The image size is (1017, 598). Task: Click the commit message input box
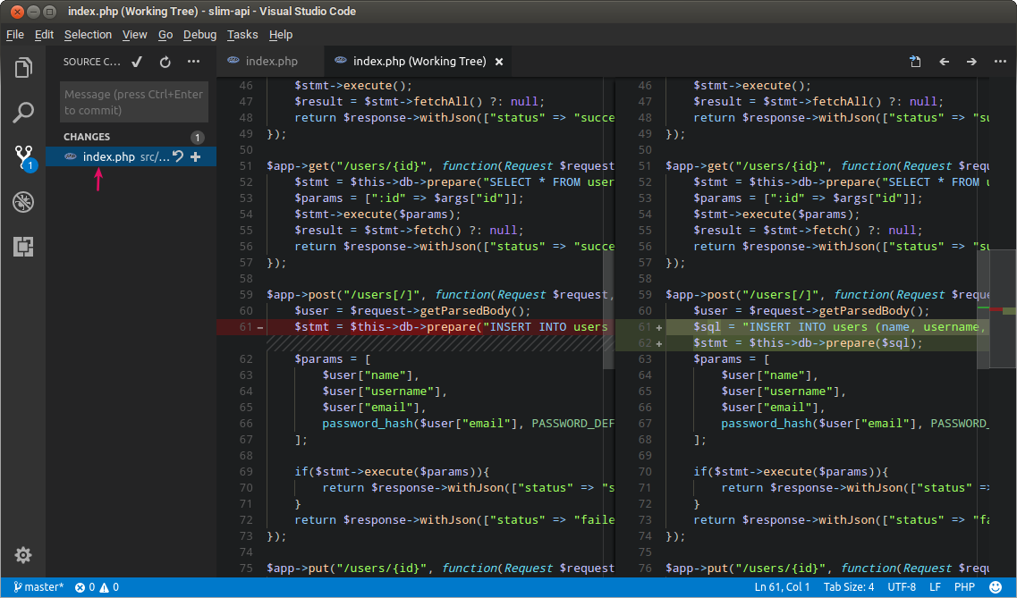click(134, 102)
